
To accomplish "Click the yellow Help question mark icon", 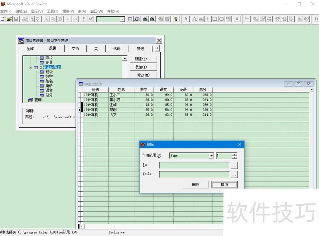I will (x=176, y=19).
